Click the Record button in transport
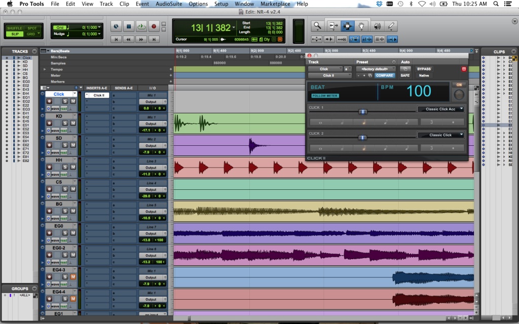The width and height of the screenshot is (519, 324). coord(154,26)
